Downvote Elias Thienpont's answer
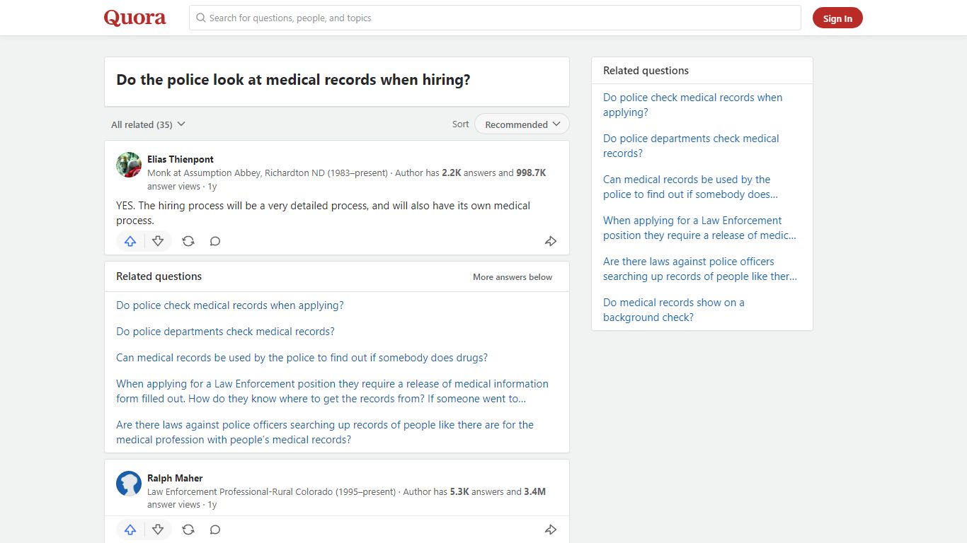 click(x=158, y=241)
